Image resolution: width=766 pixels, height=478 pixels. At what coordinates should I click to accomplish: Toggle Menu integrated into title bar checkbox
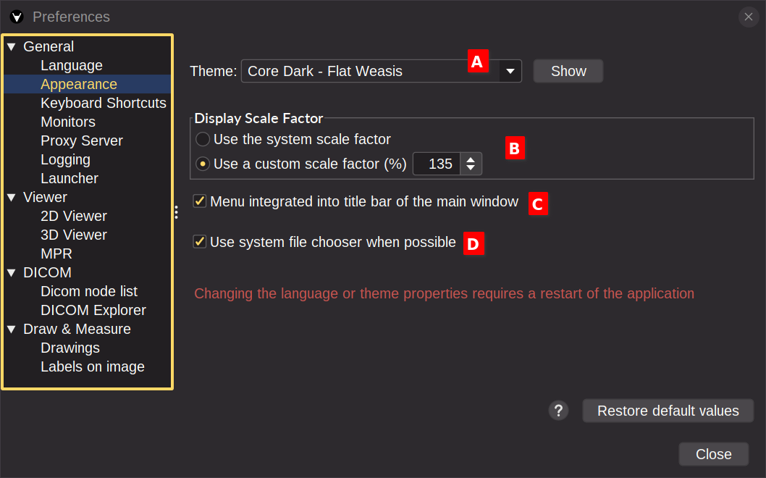click(x=199, y=201)
